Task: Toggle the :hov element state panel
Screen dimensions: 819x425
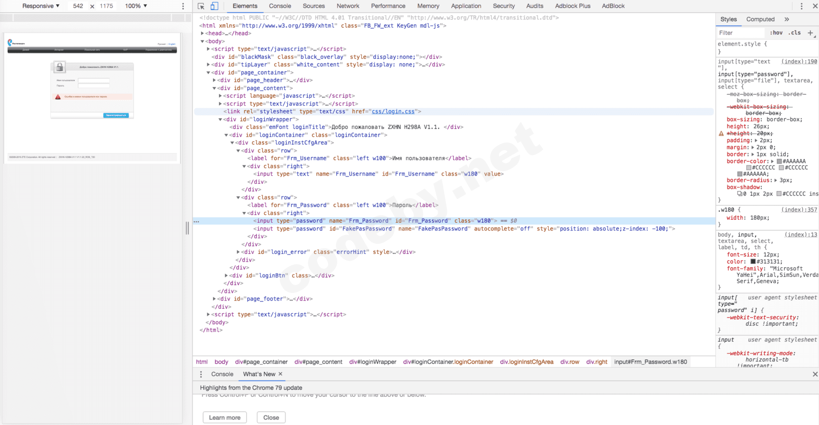Action: (777, 33)
